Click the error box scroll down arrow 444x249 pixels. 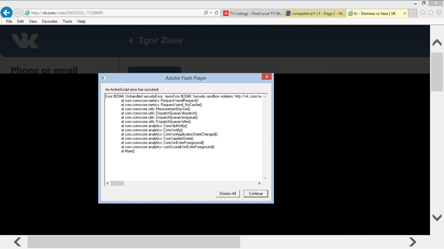(265, 178)
